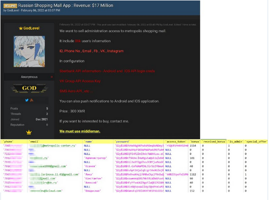This screenshot has height=200, width=270.
Task: Select the 'received_bonus' column header
Action: [x=214, y=142]
